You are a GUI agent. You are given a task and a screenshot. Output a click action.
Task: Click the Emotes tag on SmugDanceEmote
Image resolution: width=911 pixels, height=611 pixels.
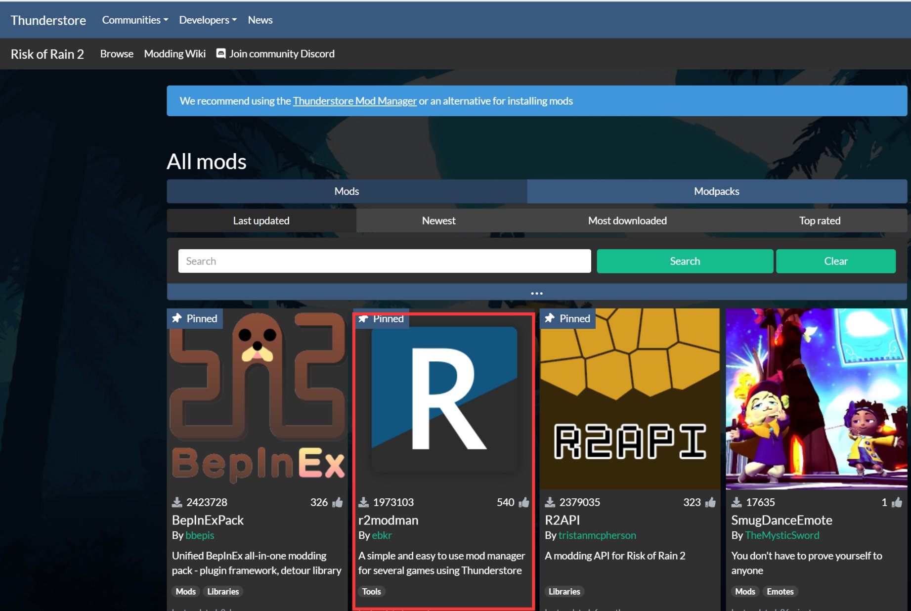tap(781, 592)
